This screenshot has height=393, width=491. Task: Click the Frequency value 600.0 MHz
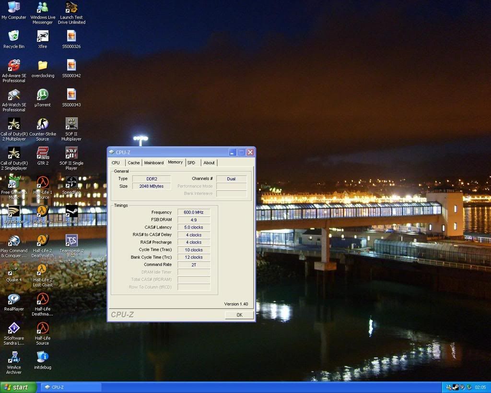194,213
